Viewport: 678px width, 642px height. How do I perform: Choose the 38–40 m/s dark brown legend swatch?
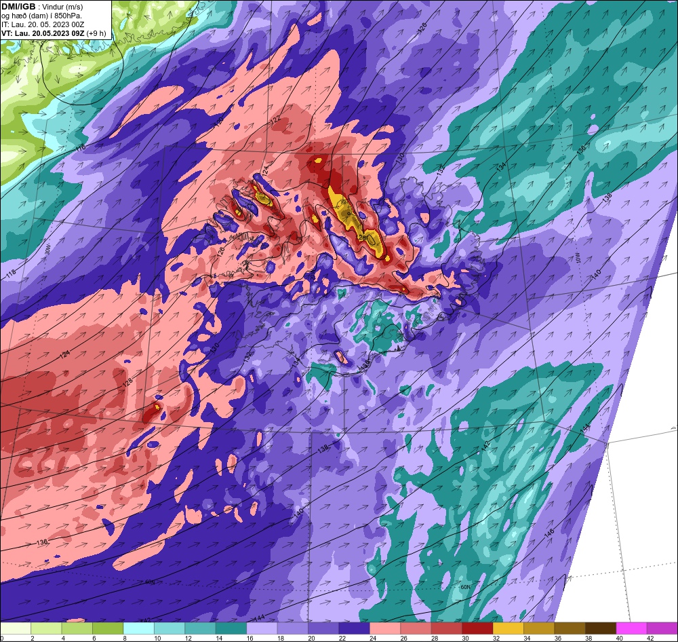point(601,628)
